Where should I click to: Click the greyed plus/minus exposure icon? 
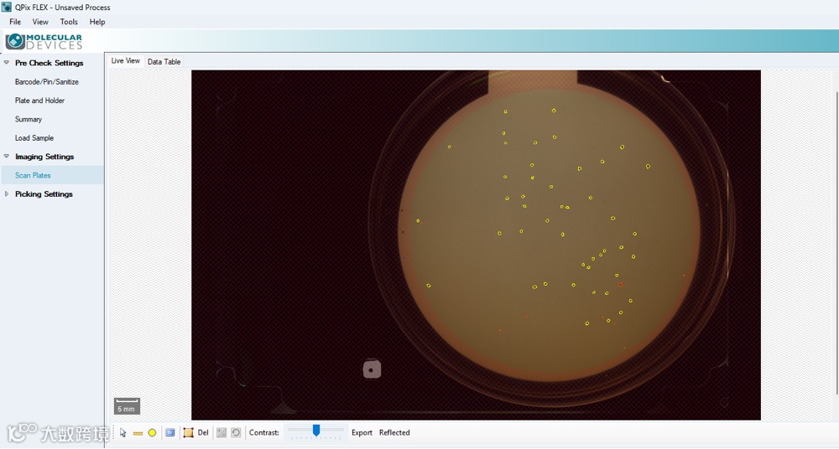(221, 433)
